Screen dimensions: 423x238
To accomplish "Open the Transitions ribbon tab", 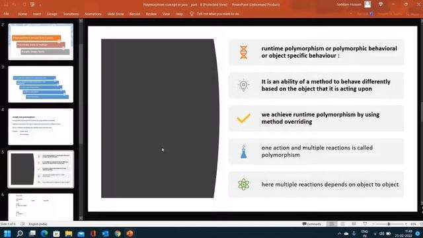I will pyautogui.click(x=71, y=14).
